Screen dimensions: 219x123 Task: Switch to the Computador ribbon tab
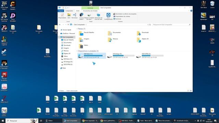coord(69,11)
